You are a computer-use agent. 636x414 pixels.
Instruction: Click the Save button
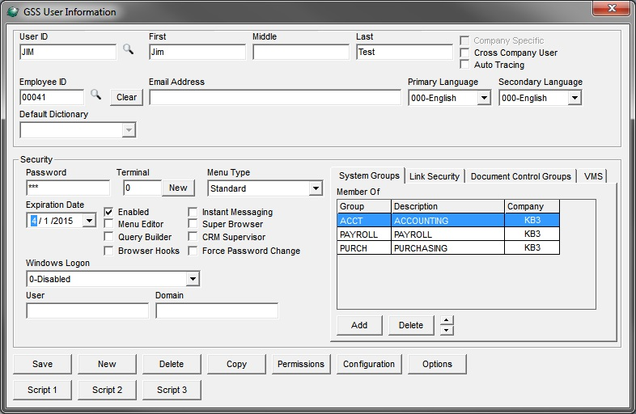point(43,364)
